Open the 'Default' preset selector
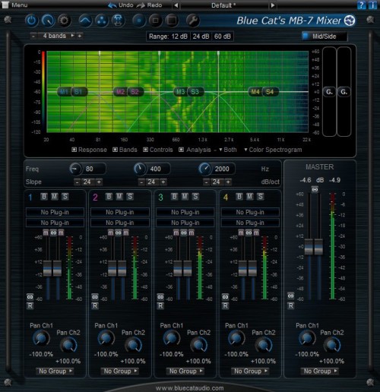380x392 pixels. (x=224, y=5)
